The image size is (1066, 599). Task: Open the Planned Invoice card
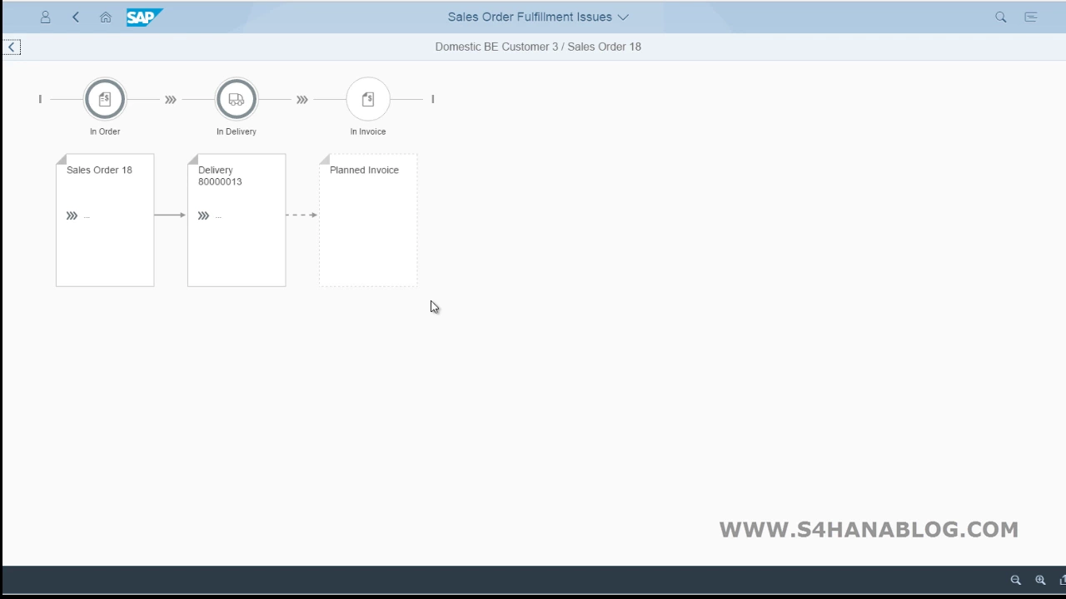tap(368, 220)
